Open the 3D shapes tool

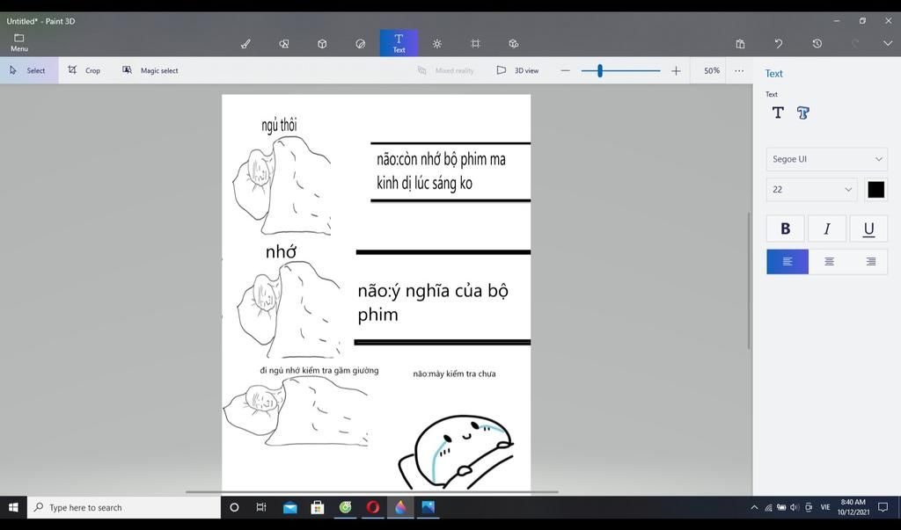click(322, 44)
